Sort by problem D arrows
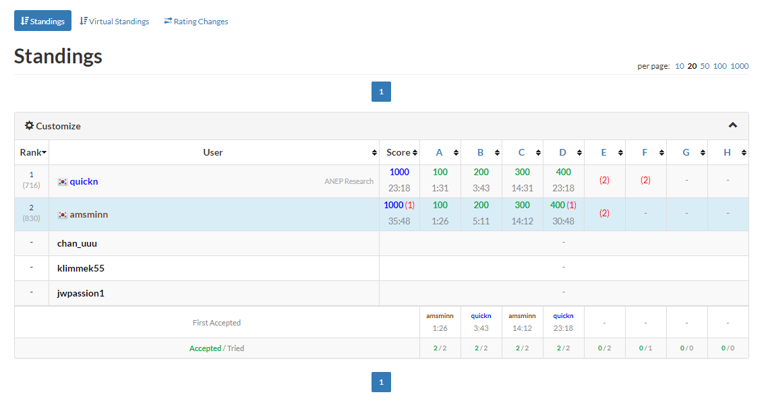Image resolution: width=770 pixels, height=407 pixels. (579, 153)
